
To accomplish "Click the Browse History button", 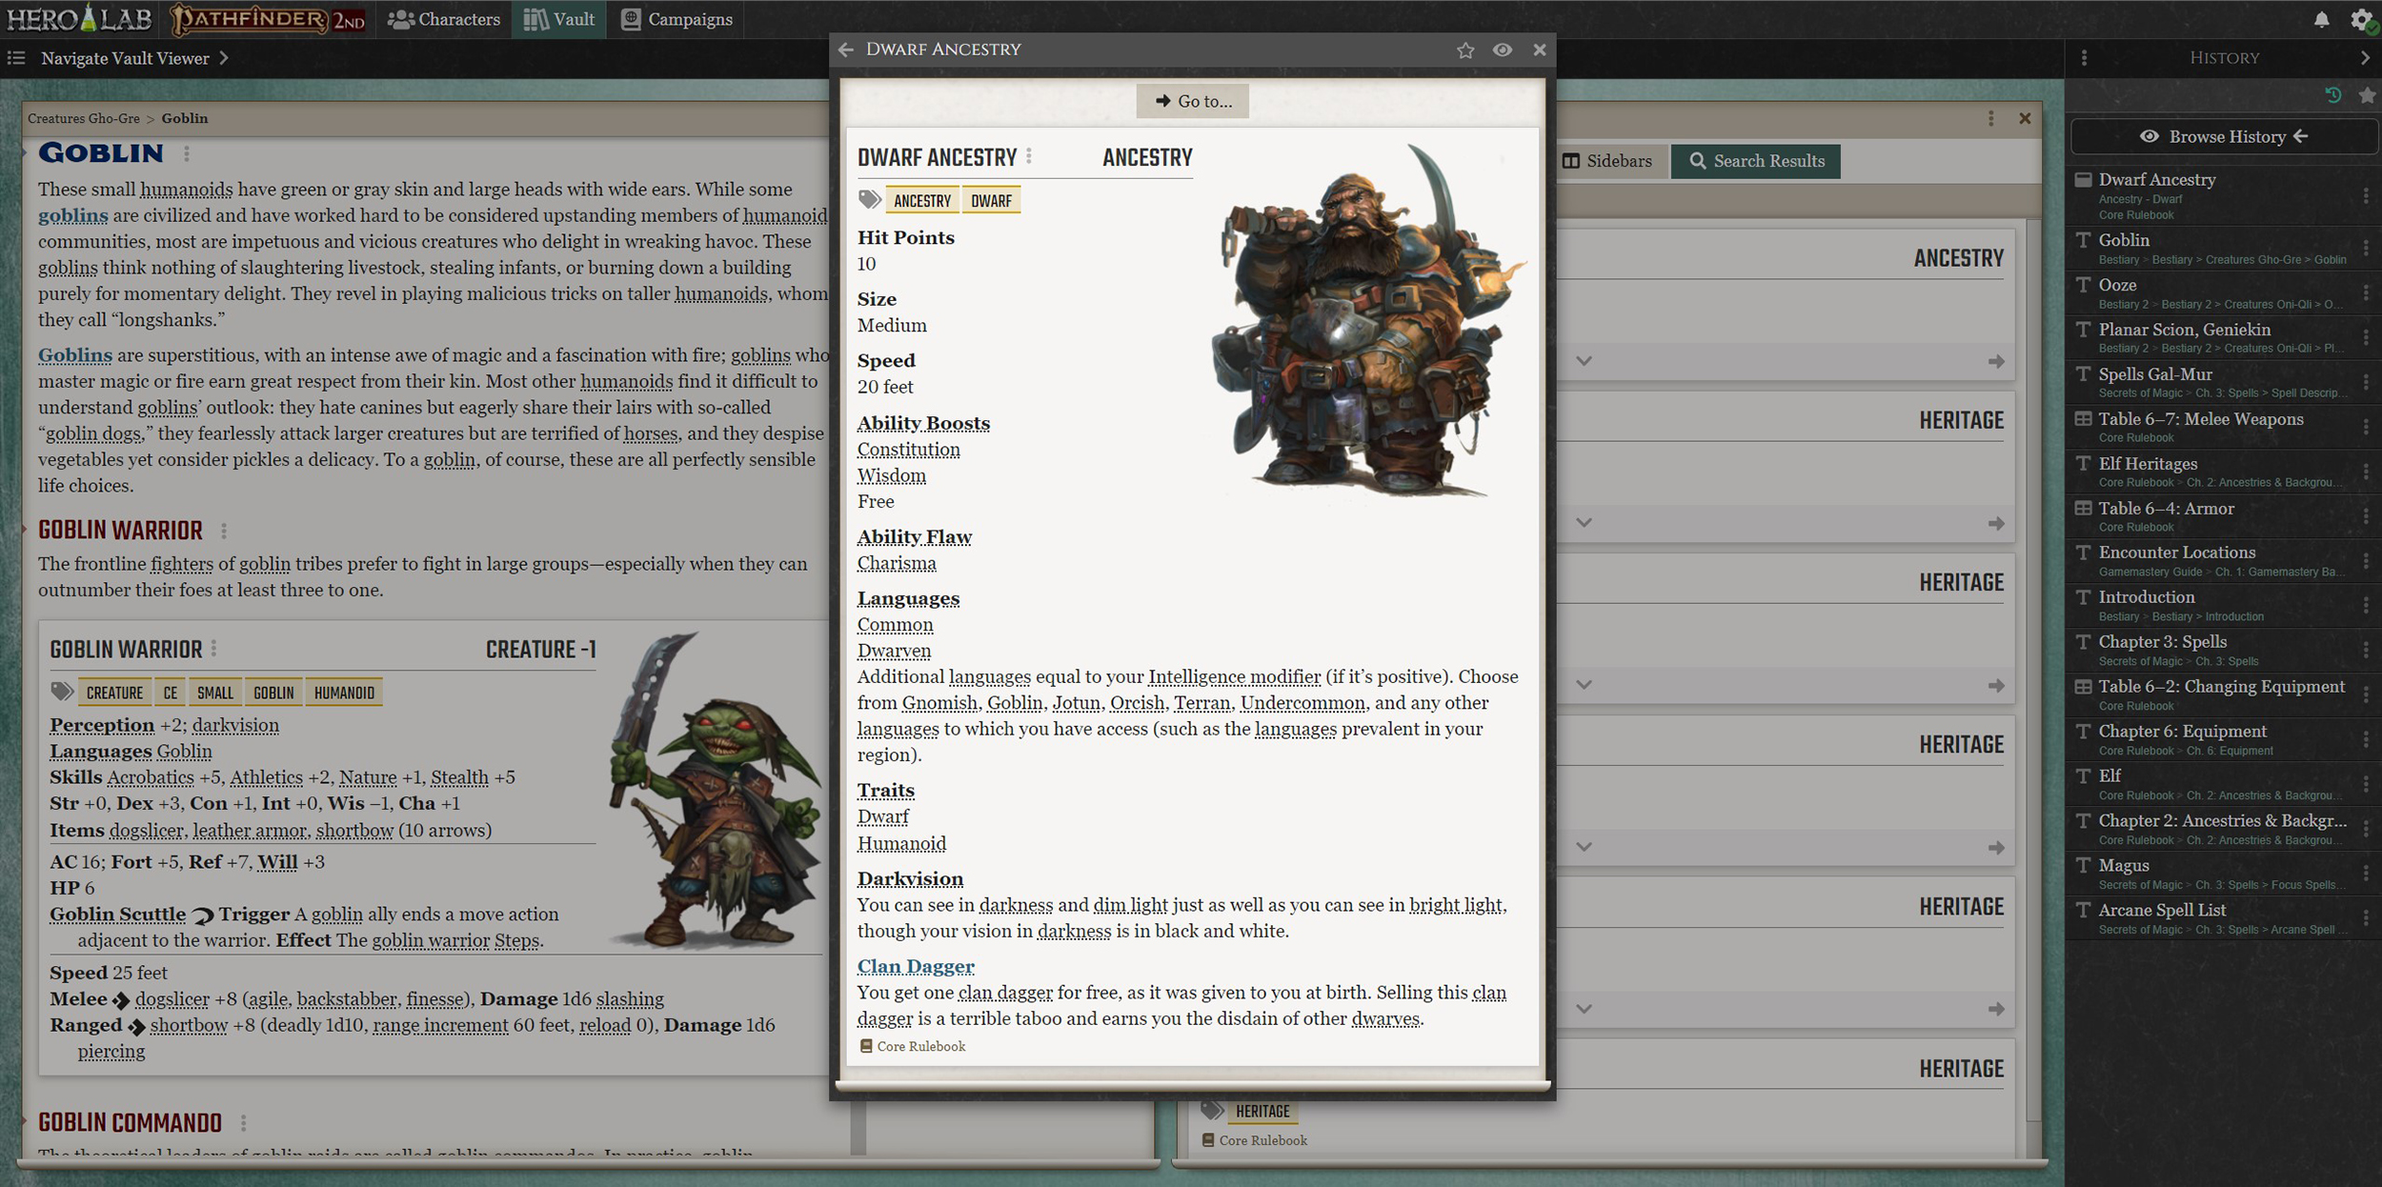I will [2224, 137].
